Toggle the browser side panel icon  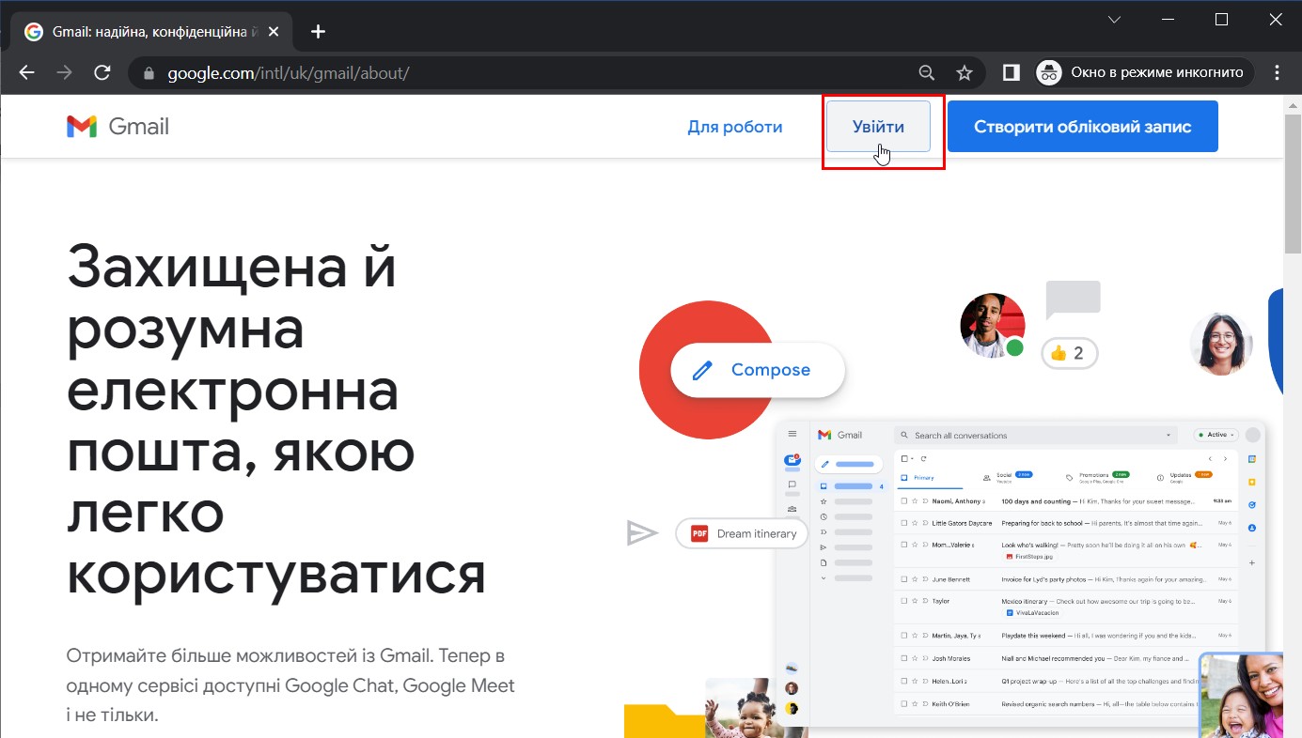(x=1012, y=72)
